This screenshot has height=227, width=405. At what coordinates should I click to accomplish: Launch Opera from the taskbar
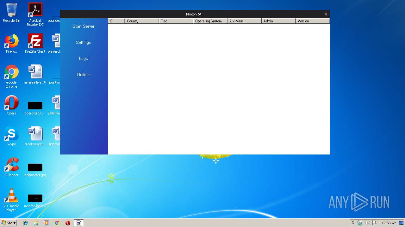[68, 223]
